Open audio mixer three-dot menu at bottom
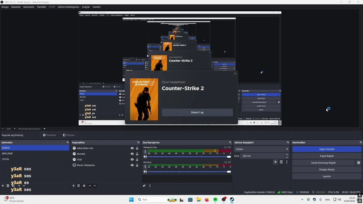Screen dimensions: 363x204 point(150,186)
